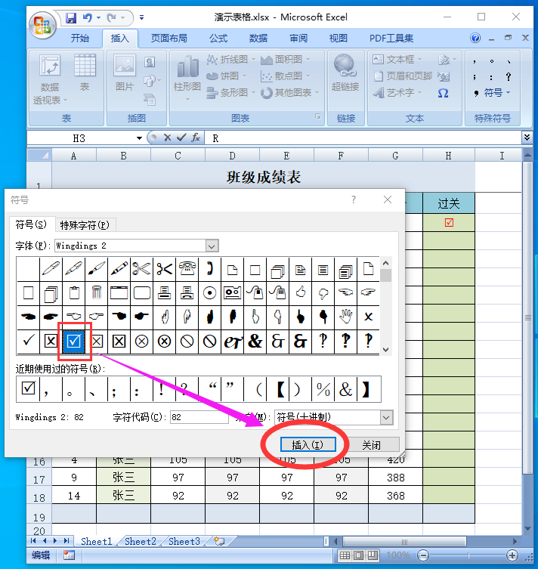Undo the last action
Image resolution: width=538 pixels, height=569 pixels.
point(87,17)
